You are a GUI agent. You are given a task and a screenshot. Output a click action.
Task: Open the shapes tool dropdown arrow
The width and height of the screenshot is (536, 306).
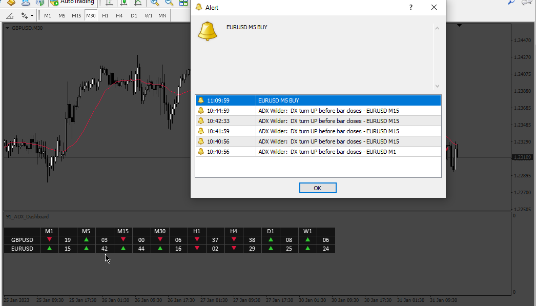tap(32, 16)
